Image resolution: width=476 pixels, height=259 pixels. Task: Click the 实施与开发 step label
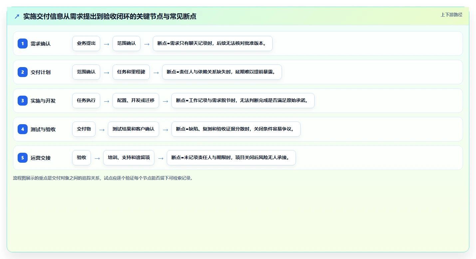43,101
